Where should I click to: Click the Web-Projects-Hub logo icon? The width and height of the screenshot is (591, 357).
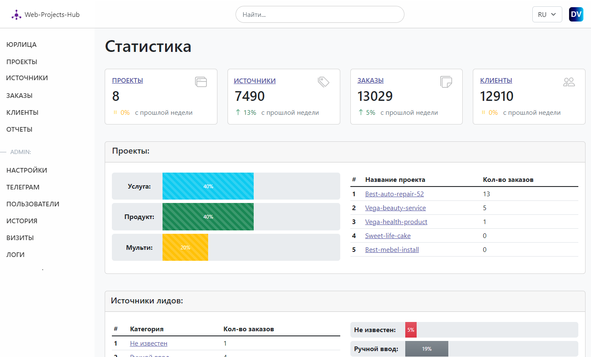[16, 14]
